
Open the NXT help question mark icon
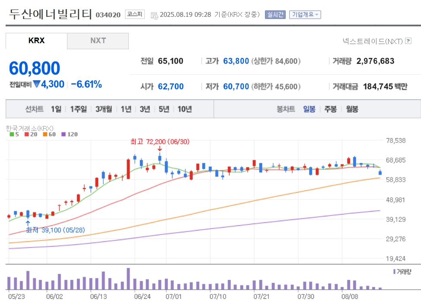408,41
